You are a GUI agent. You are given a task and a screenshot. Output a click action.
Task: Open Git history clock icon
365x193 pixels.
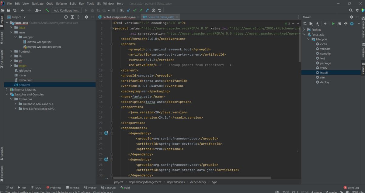(x=153, y=10)
